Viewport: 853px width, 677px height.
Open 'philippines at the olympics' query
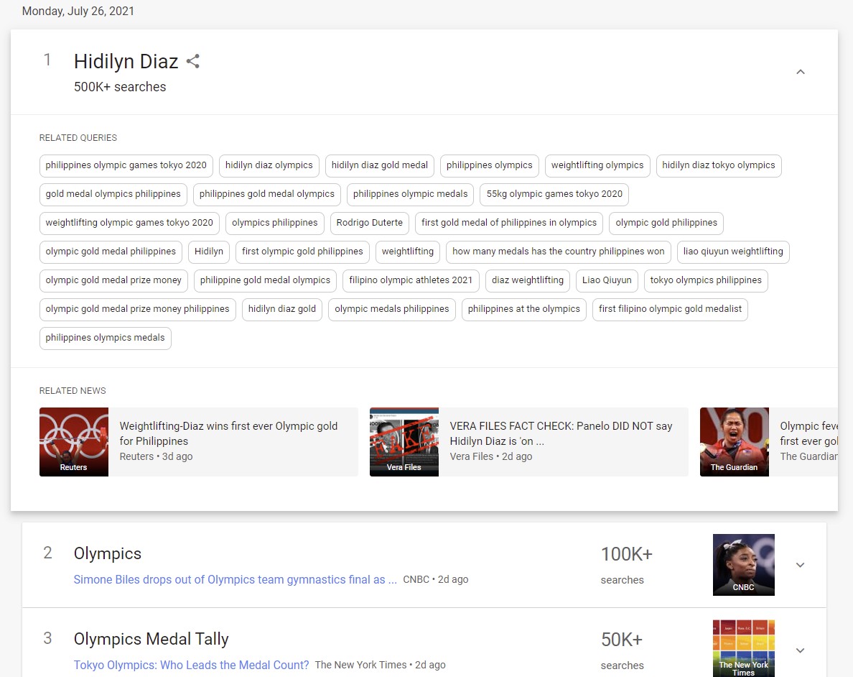click(524, 310)
